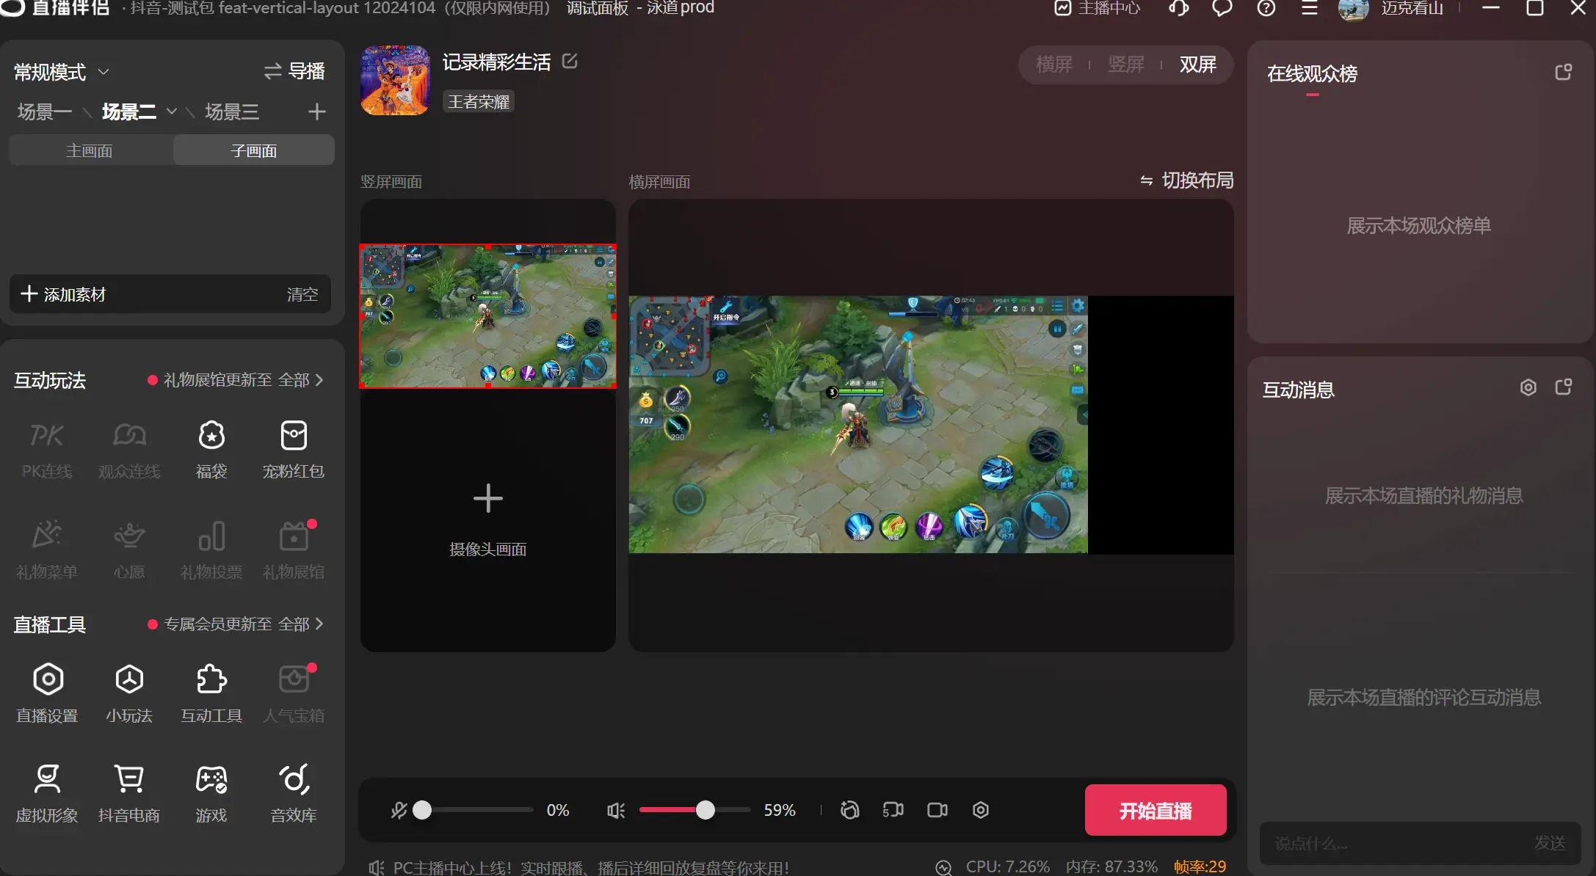
Task: Select the 场景三 scene tab
Action: [232, 112]
